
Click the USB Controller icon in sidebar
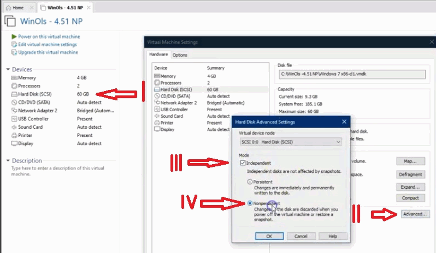14,119
